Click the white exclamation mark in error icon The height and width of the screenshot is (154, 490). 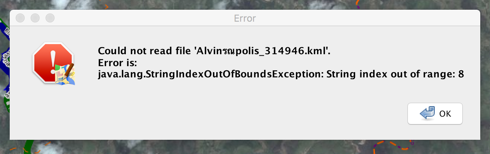pyautogui.click(x=53, y=60)
